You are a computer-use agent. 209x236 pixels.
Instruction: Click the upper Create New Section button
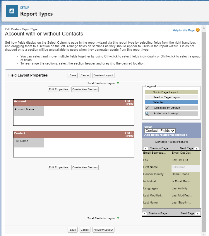tap(85, 89)
